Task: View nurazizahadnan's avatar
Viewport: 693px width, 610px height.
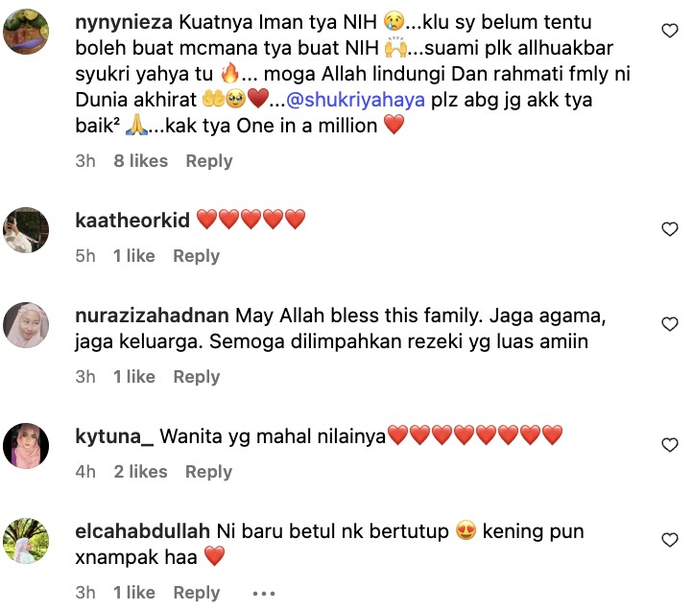Action: [26, 326]
